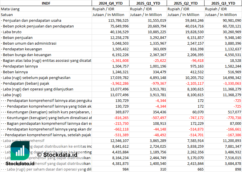Select the value 90,981,090
The image size is (242, 172).
pos(232,21)
